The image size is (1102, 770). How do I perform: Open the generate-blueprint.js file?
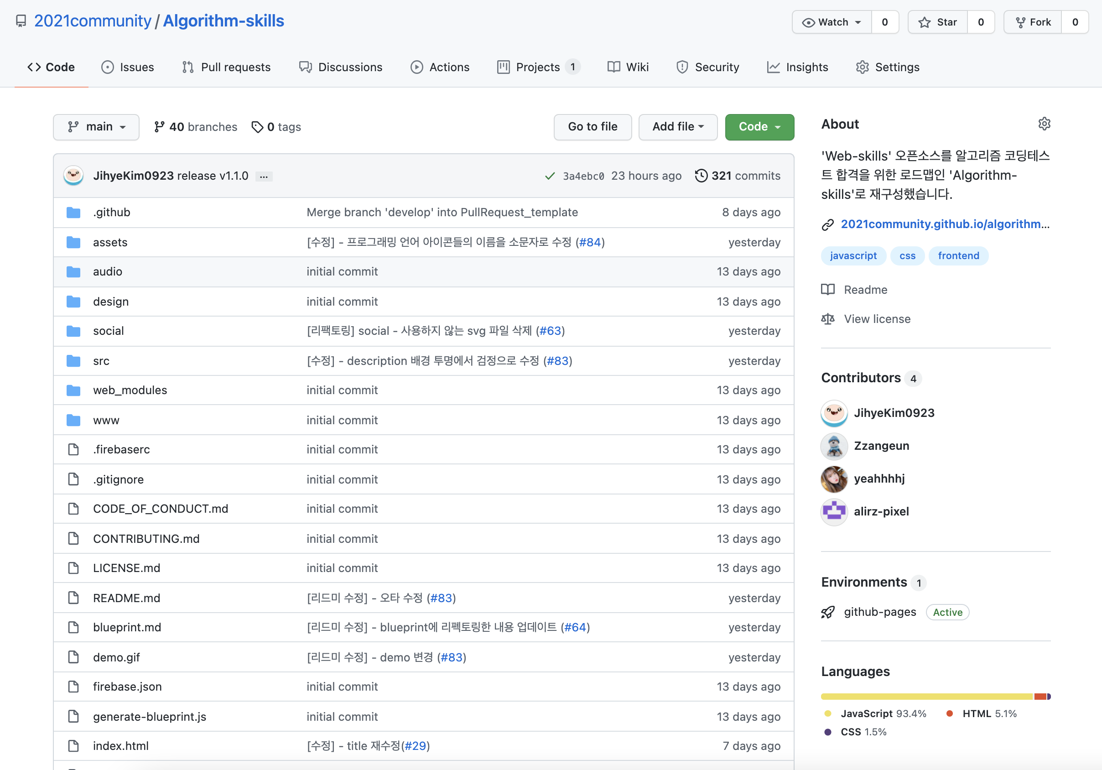point(150,716)
